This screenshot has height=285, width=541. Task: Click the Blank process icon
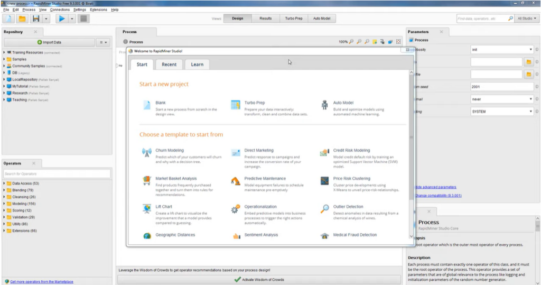(147, 105)
